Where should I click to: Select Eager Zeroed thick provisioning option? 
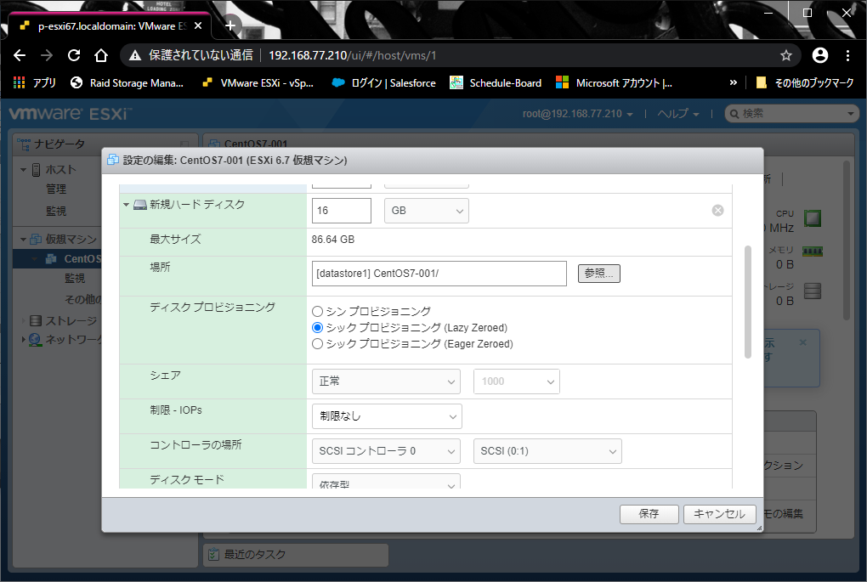317,344
